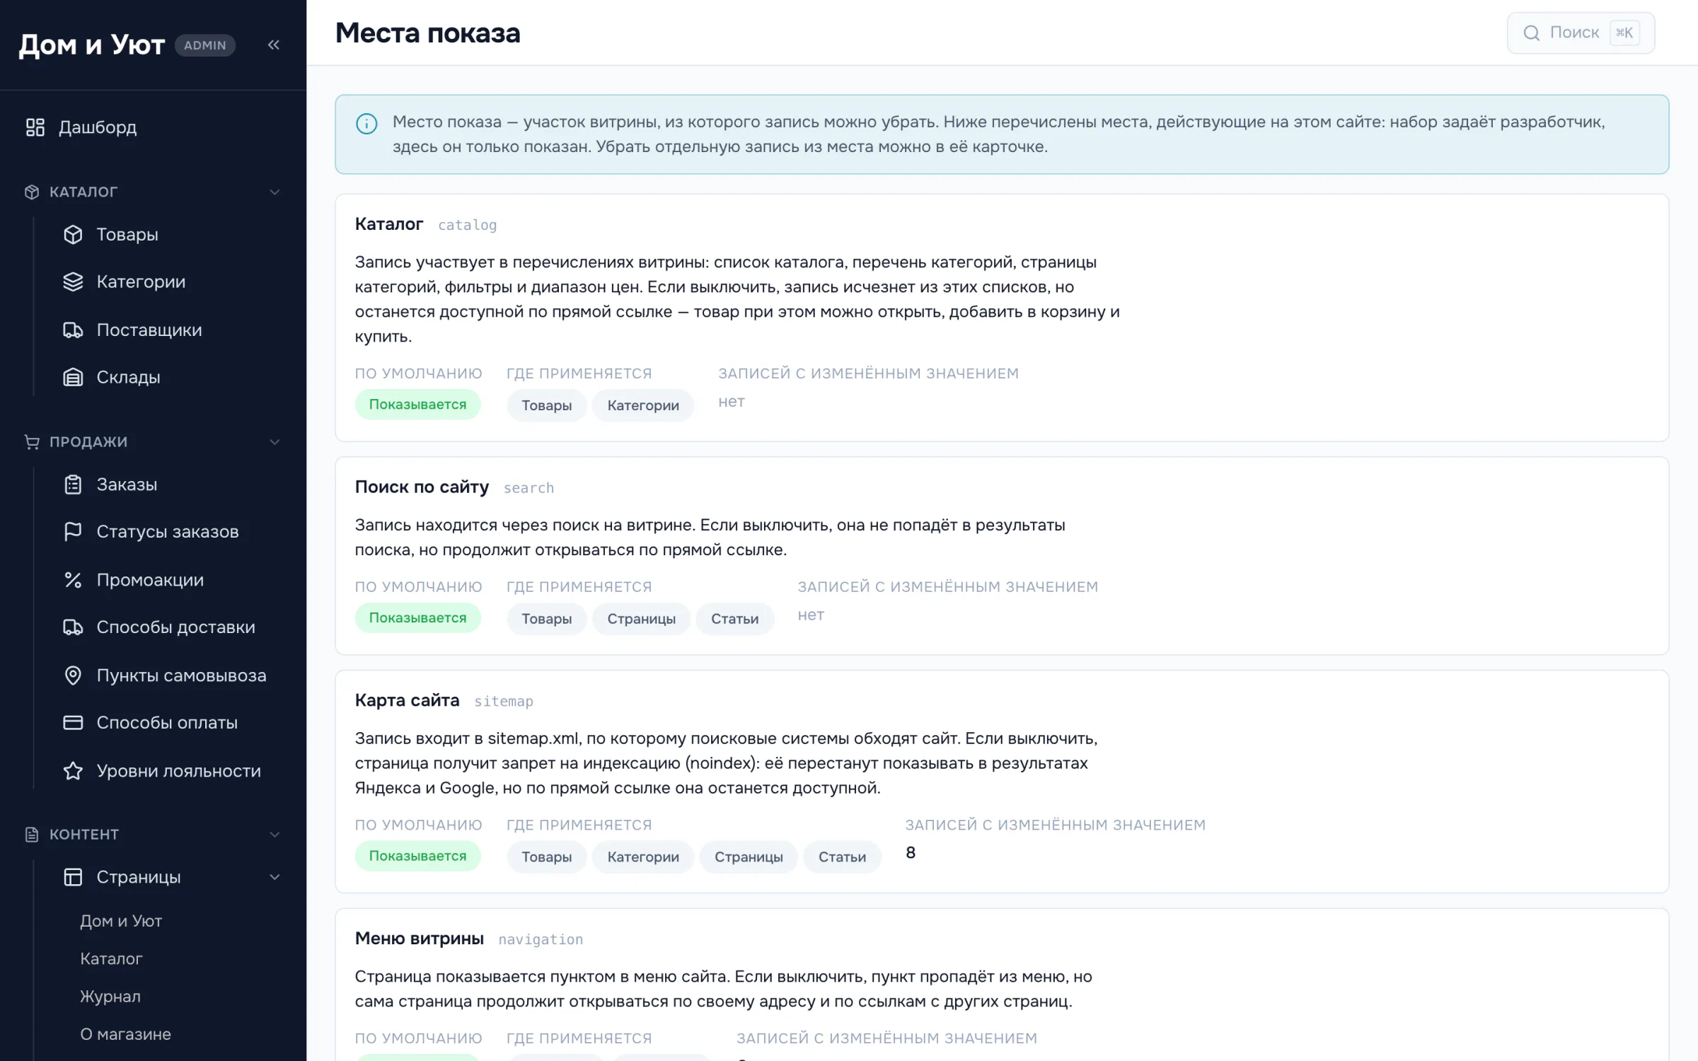Focus the Поиск search field
This screenshot has height=1061, width=1698.
[1581, 33]
